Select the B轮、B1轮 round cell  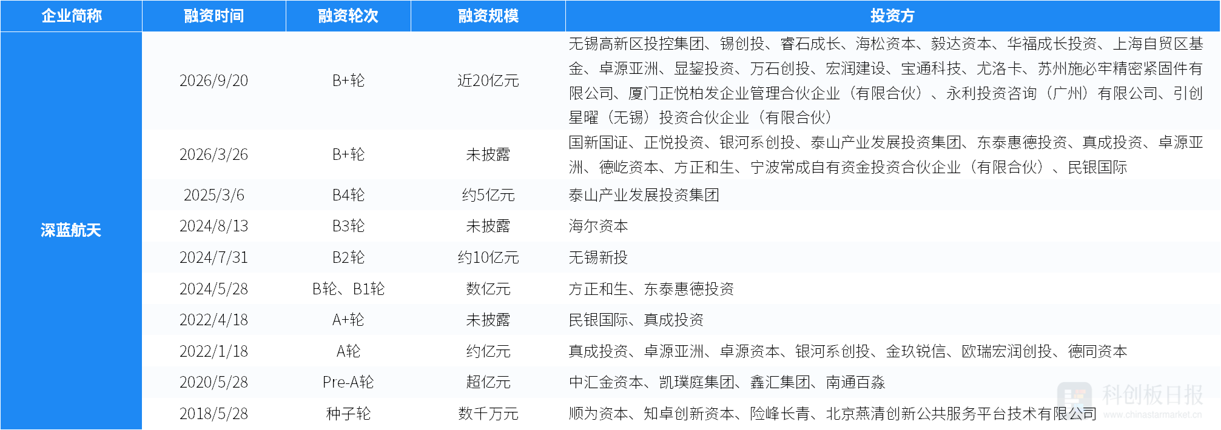click(x=348, y=289)
